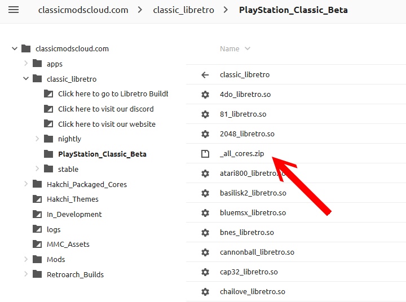The width and height of the screenshot is (406, 302).
Task: Click gear icon for basilisk2_libretro.so
Action: (205, 193)
